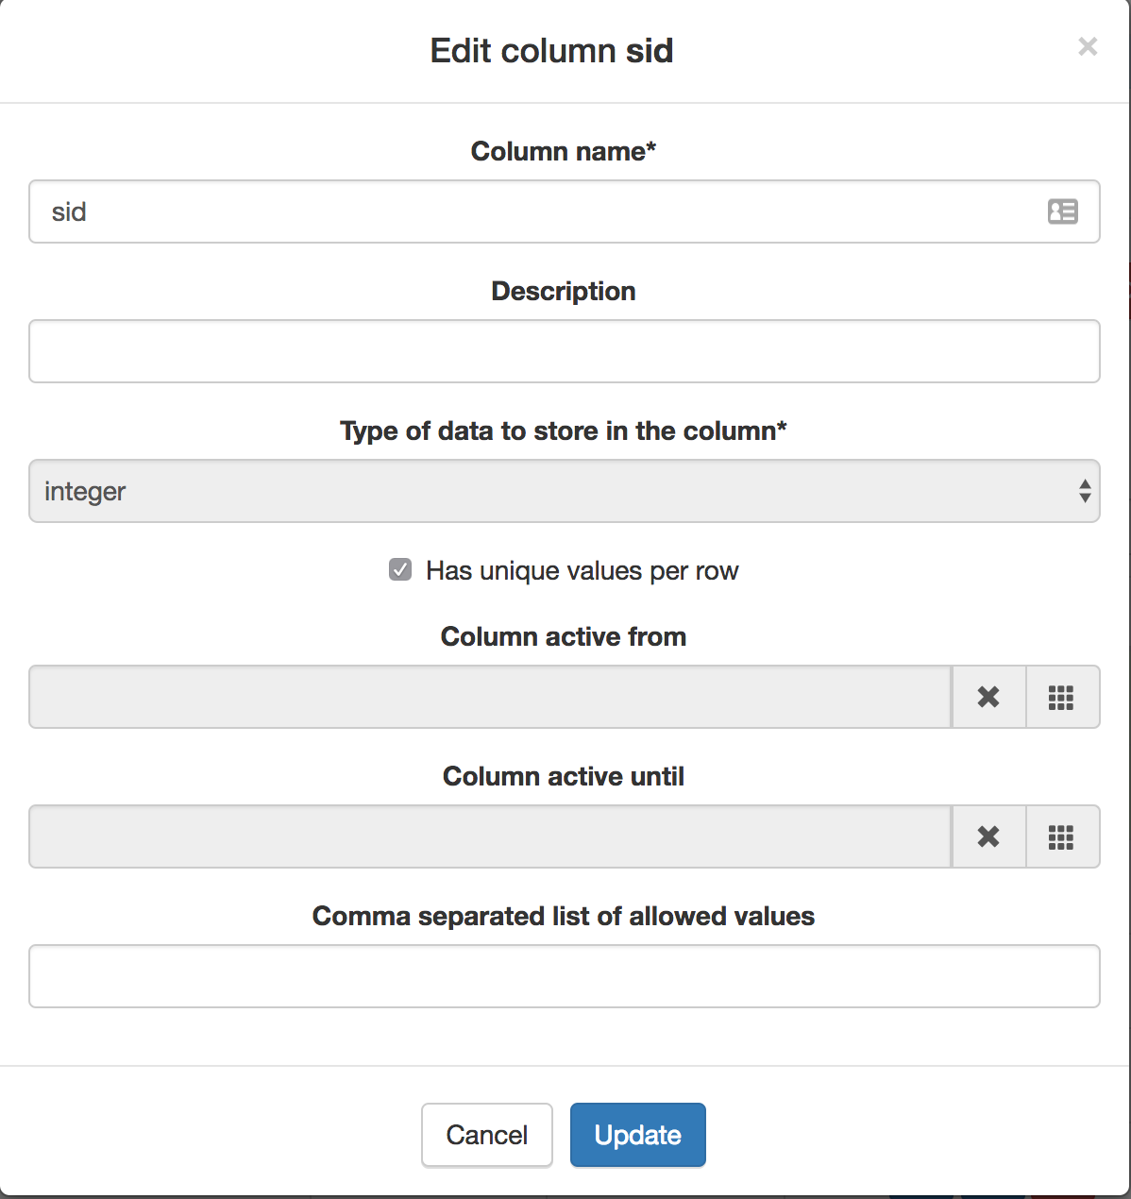Clear the Column active from date

coord(988,697)
